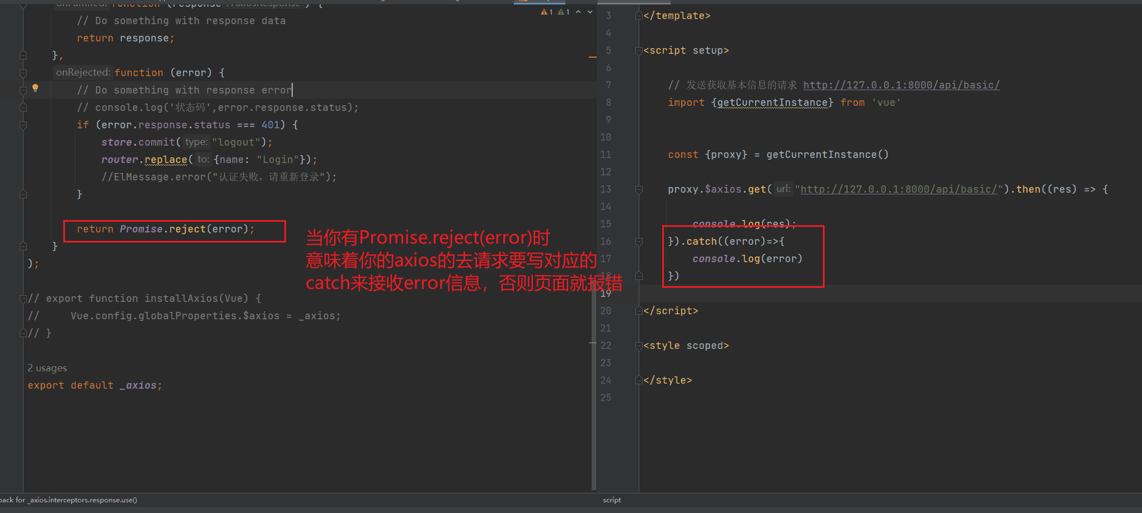Click the 'vue' import string
1142x513 pixels.
(x=886, y=102)
